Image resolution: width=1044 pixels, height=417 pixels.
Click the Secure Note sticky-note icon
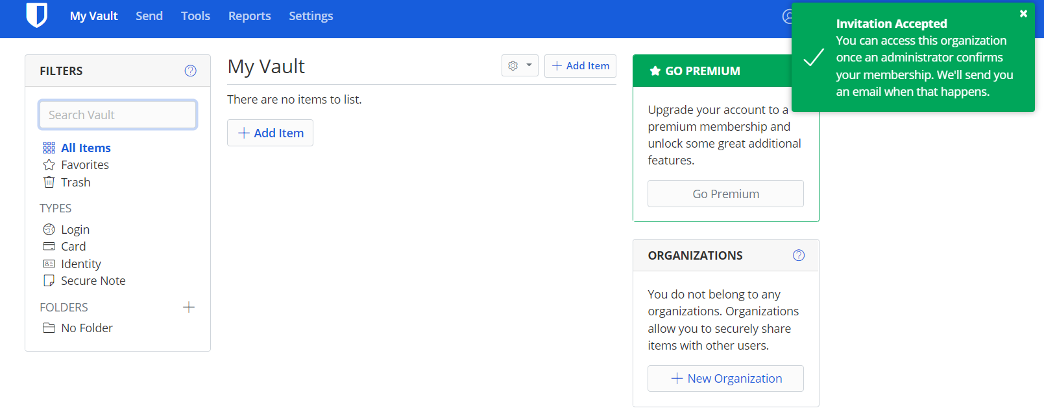[x=49, y=280]
